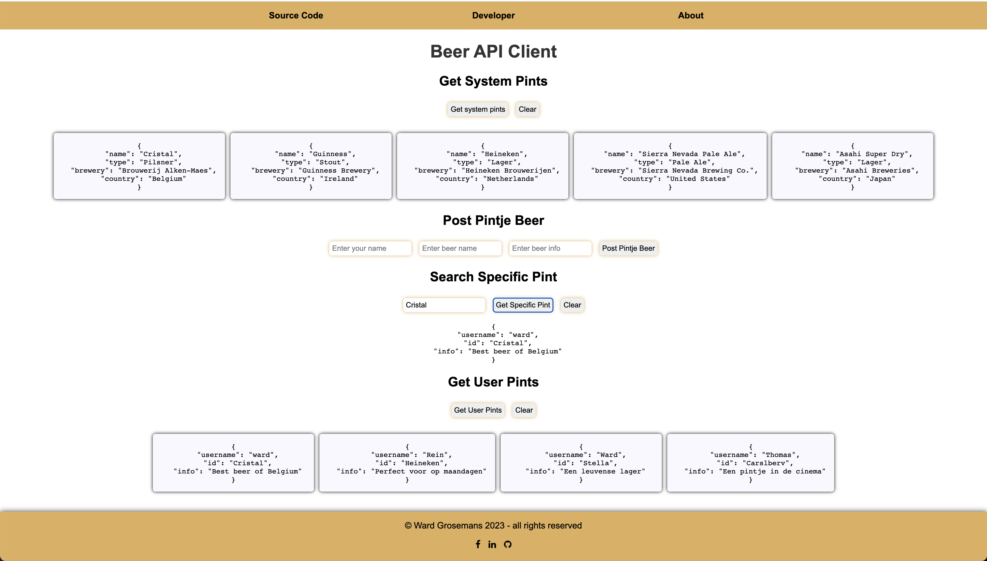This screenshot has width=987, height=561.
Task: Open the Source Code nav link
Action: (x=295, y=15)
